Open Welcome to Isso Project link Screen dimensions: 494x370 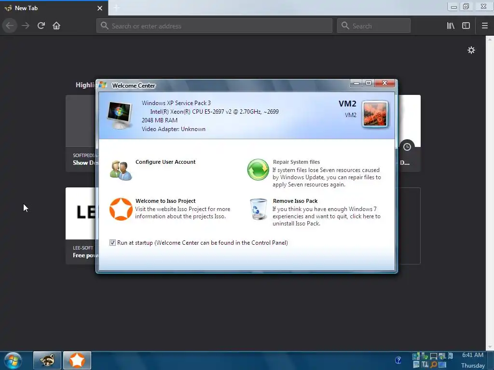[165, 201]
